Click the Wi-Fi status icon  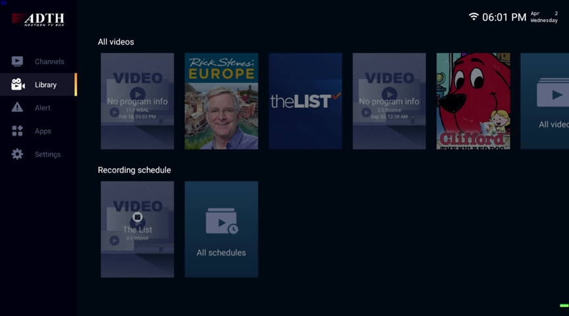[x=474, y=16]
